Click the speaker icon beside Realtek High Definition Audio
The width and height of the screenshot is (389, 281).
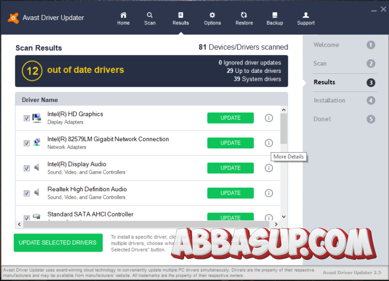coord(37,192)
